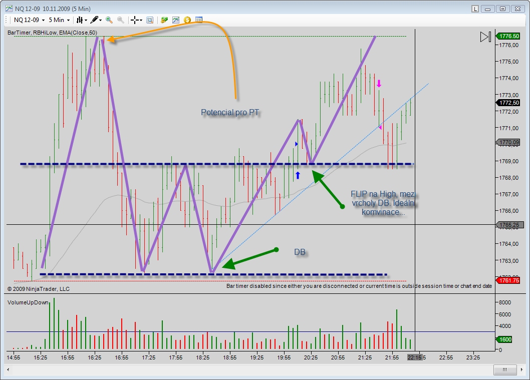The image size is (530, 380).
Task: Click the blue up arrow chart marker
Action: click(298, 175)
